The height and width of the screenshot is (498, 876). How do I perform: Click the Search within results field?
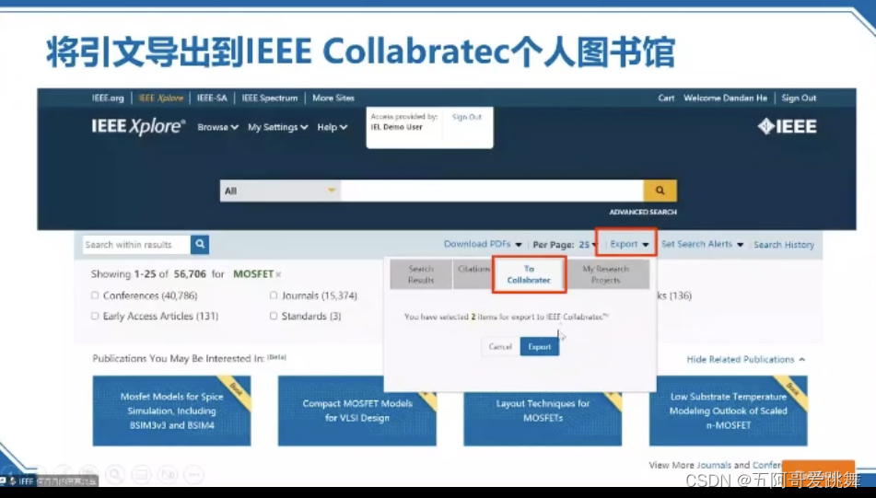[136, 245]
